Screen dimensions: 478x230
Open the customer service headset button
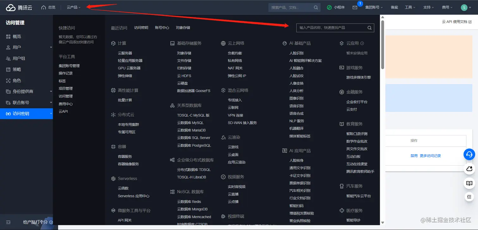[469, 154]
